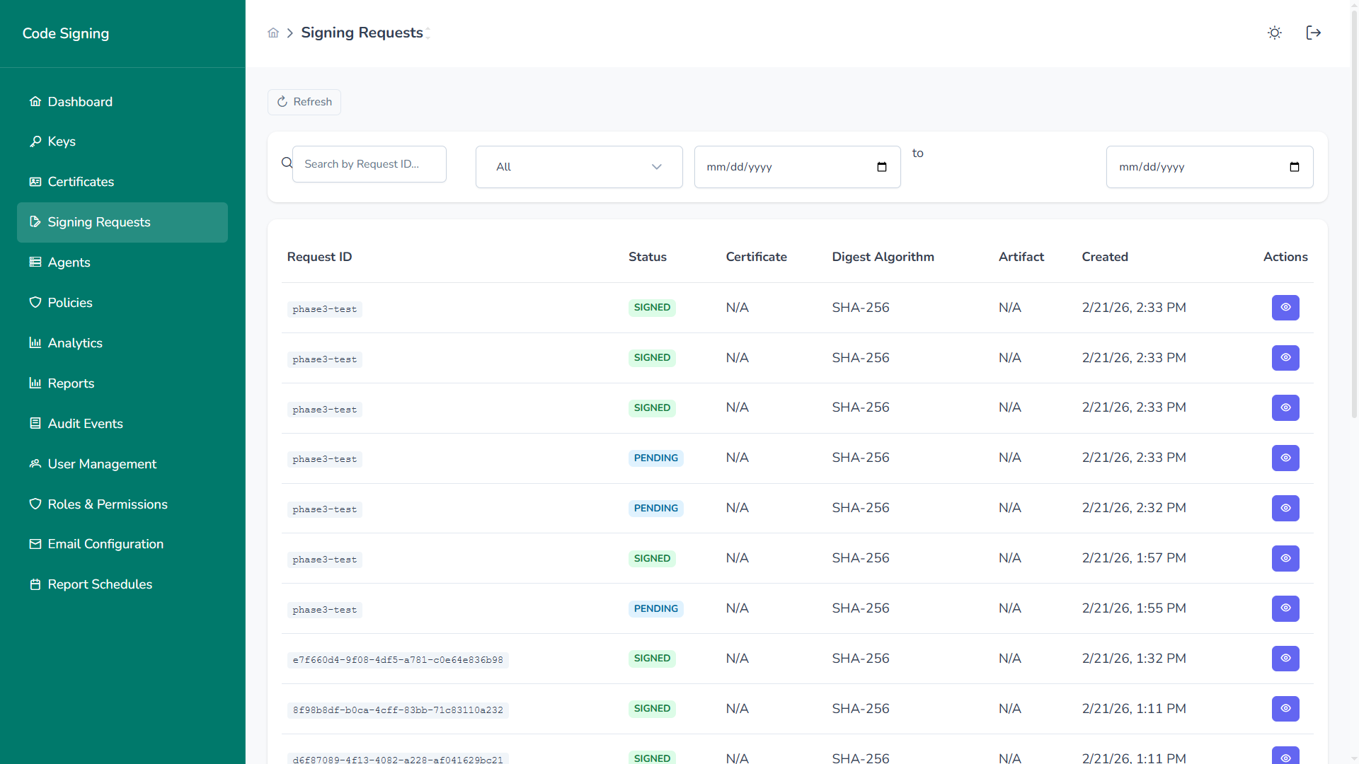Toggle the light/dark theme sun icon
Viewport: 1359px width, 764px height.
1274,33
